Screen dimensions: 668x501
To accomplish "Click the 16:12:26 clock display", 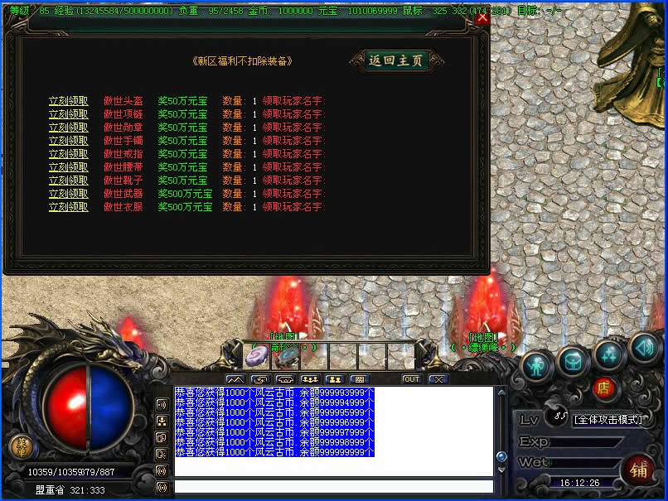I will coord(579,482).
